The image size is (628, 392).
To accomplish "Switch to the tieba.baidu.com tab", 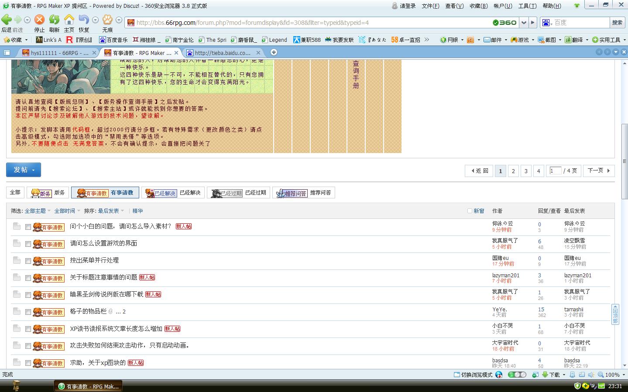I will [x=223, y=53].
